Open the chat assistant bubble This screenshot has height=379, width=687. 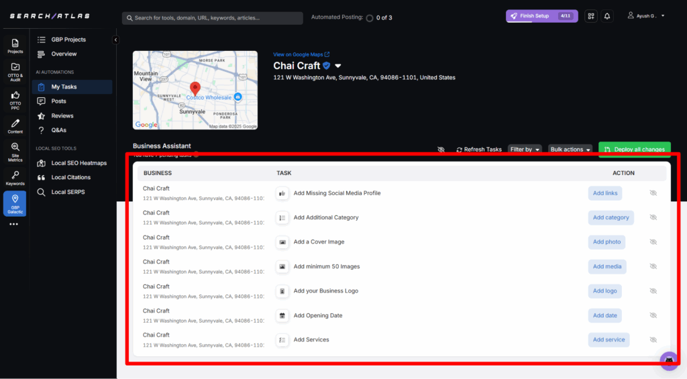pyautogui.click(x=669, y=361)
